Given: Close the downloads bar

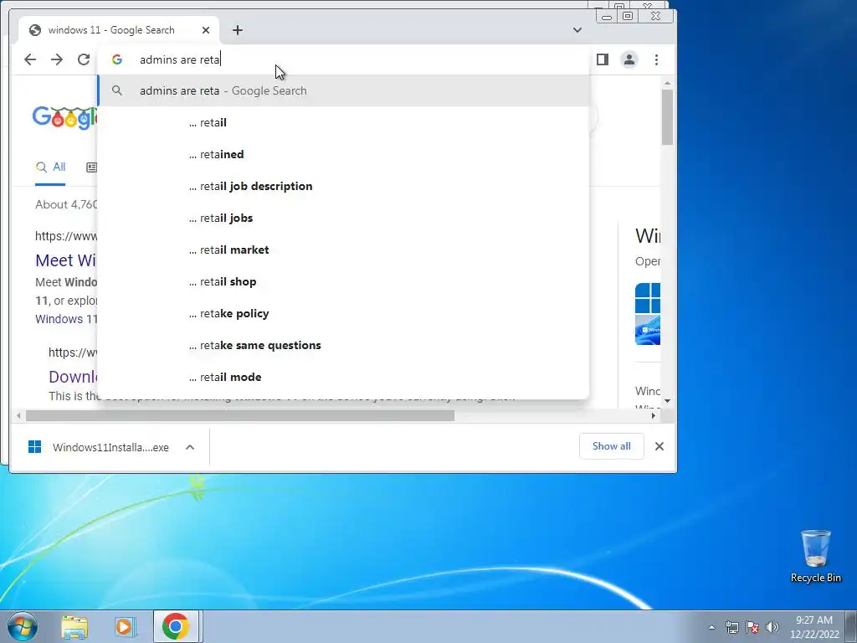Looking at the screenshot, I should (x=659, y=446).
